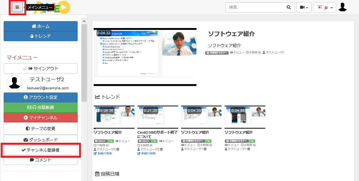Go to マイチャンネル
The image size is (359, 181).
[40, 118]
